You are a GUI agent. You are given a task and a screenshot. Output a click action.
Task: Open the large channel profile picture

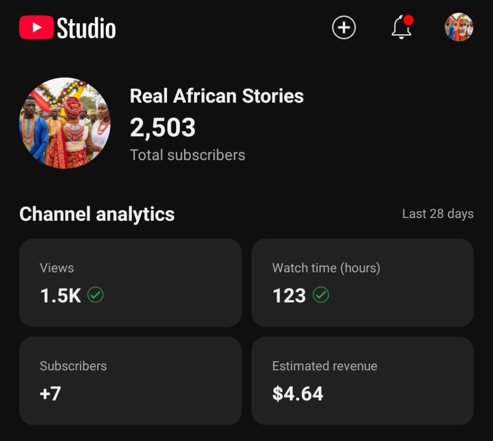click(x=65, y=123)
